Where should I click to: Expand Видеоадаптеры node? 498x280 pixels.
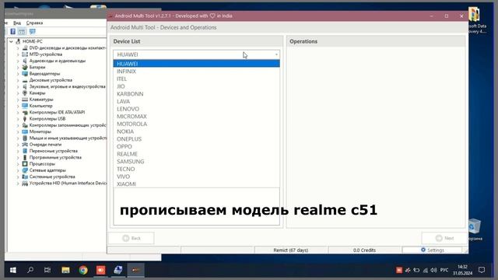[18, 74]
